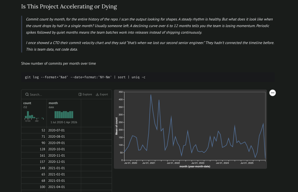Click the 2021-01-01 month cell
The image size is (298, 192).
pos(56,168)
